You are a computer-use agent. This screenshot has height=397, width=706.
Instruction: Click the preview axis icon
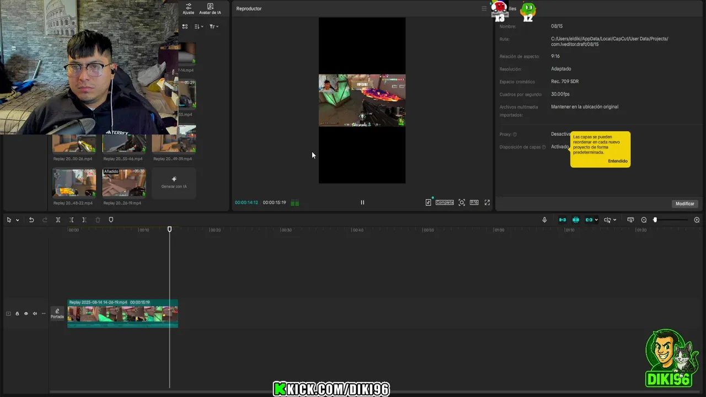click(607, 220)
